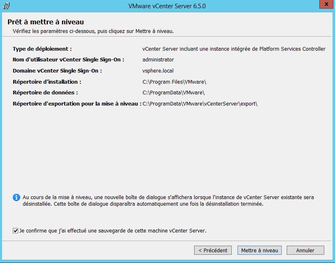Cancel the upgrade with Annuler
Image resolution: width=335 pixels, height=263 pixels.
(x=305, y=250)
